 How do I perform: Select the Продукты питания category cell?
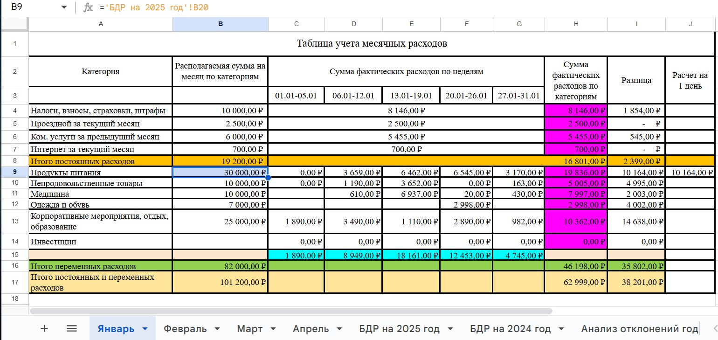[100, 172]
